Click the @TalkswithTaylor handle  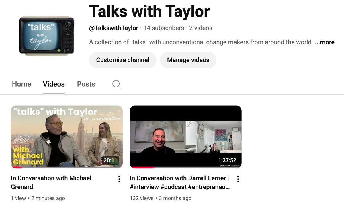[114, 28]
